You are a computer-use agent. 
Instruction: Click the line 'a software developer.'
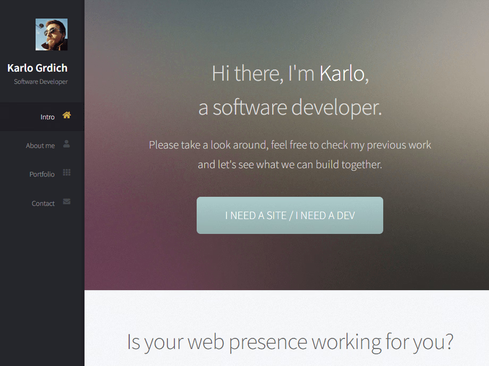[x=290, y=107]
